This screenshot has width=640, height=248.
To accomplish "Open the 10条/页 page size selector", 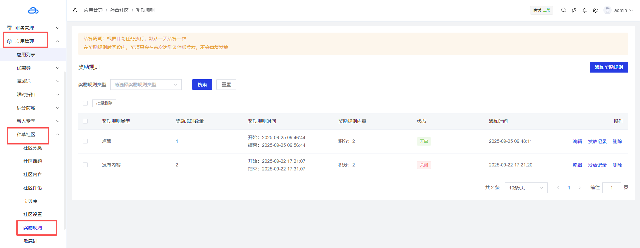I will tap(526, 188).
